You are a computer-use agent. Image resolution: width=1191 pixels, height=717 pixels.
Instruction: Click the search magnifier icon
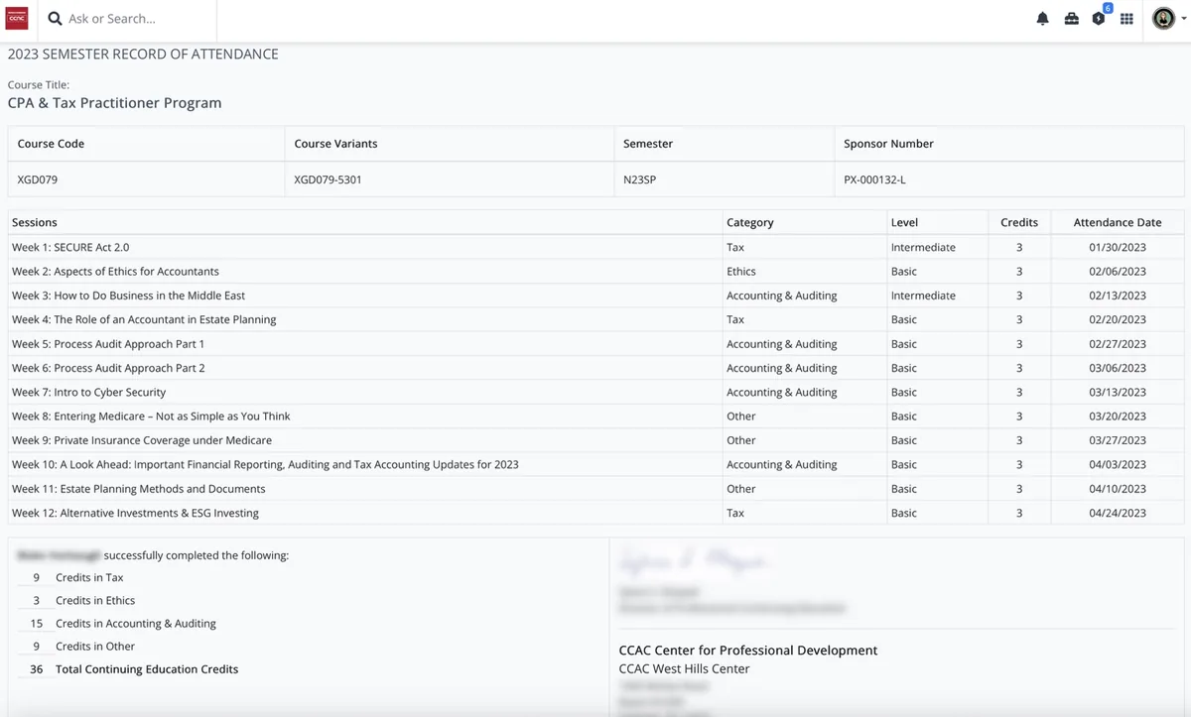point(54,18)
